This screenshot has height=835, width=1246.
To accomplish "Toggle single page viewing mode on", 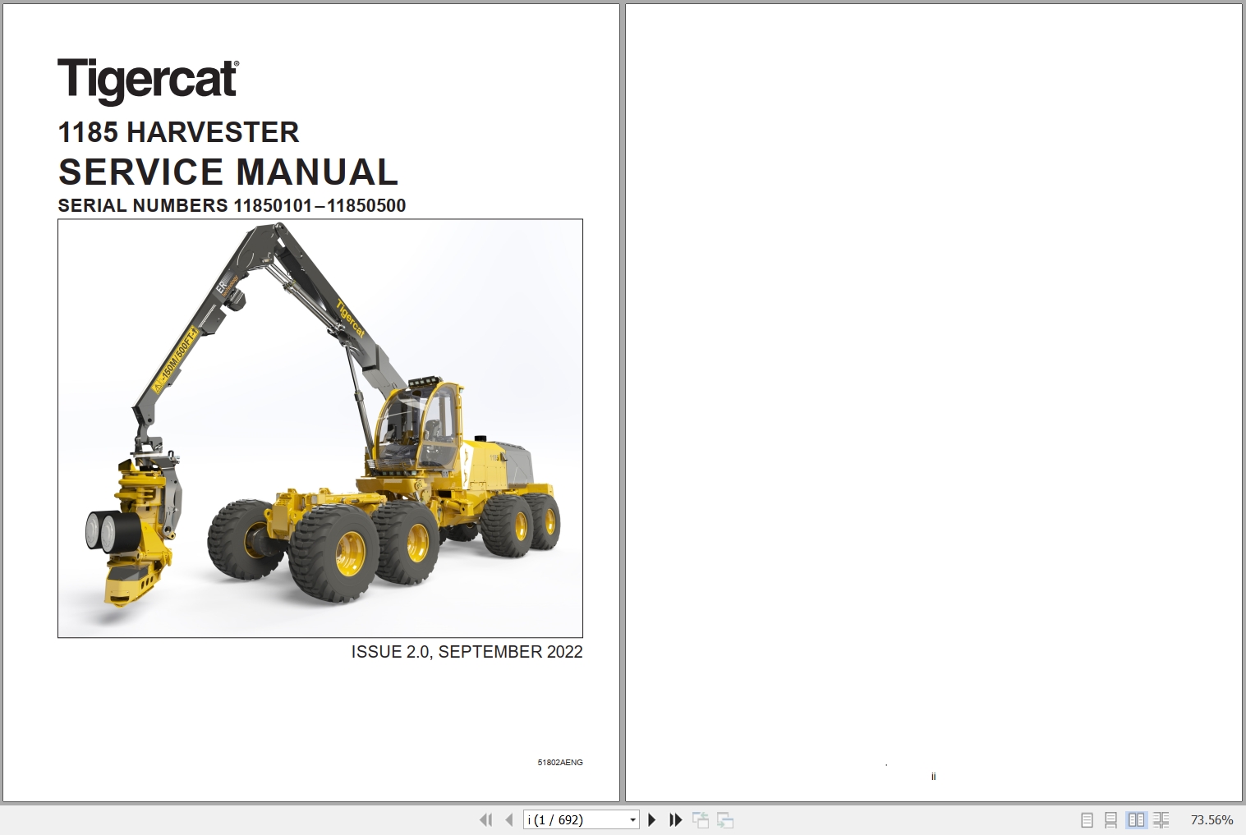I will [x=1087, y=819].
